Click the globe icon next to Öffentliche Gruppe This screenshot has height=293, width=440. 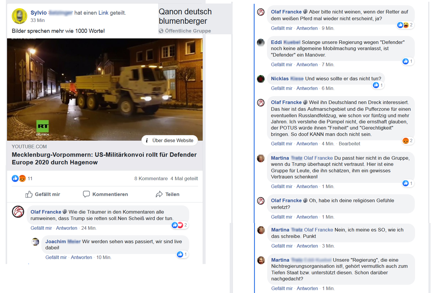(161, 31)
